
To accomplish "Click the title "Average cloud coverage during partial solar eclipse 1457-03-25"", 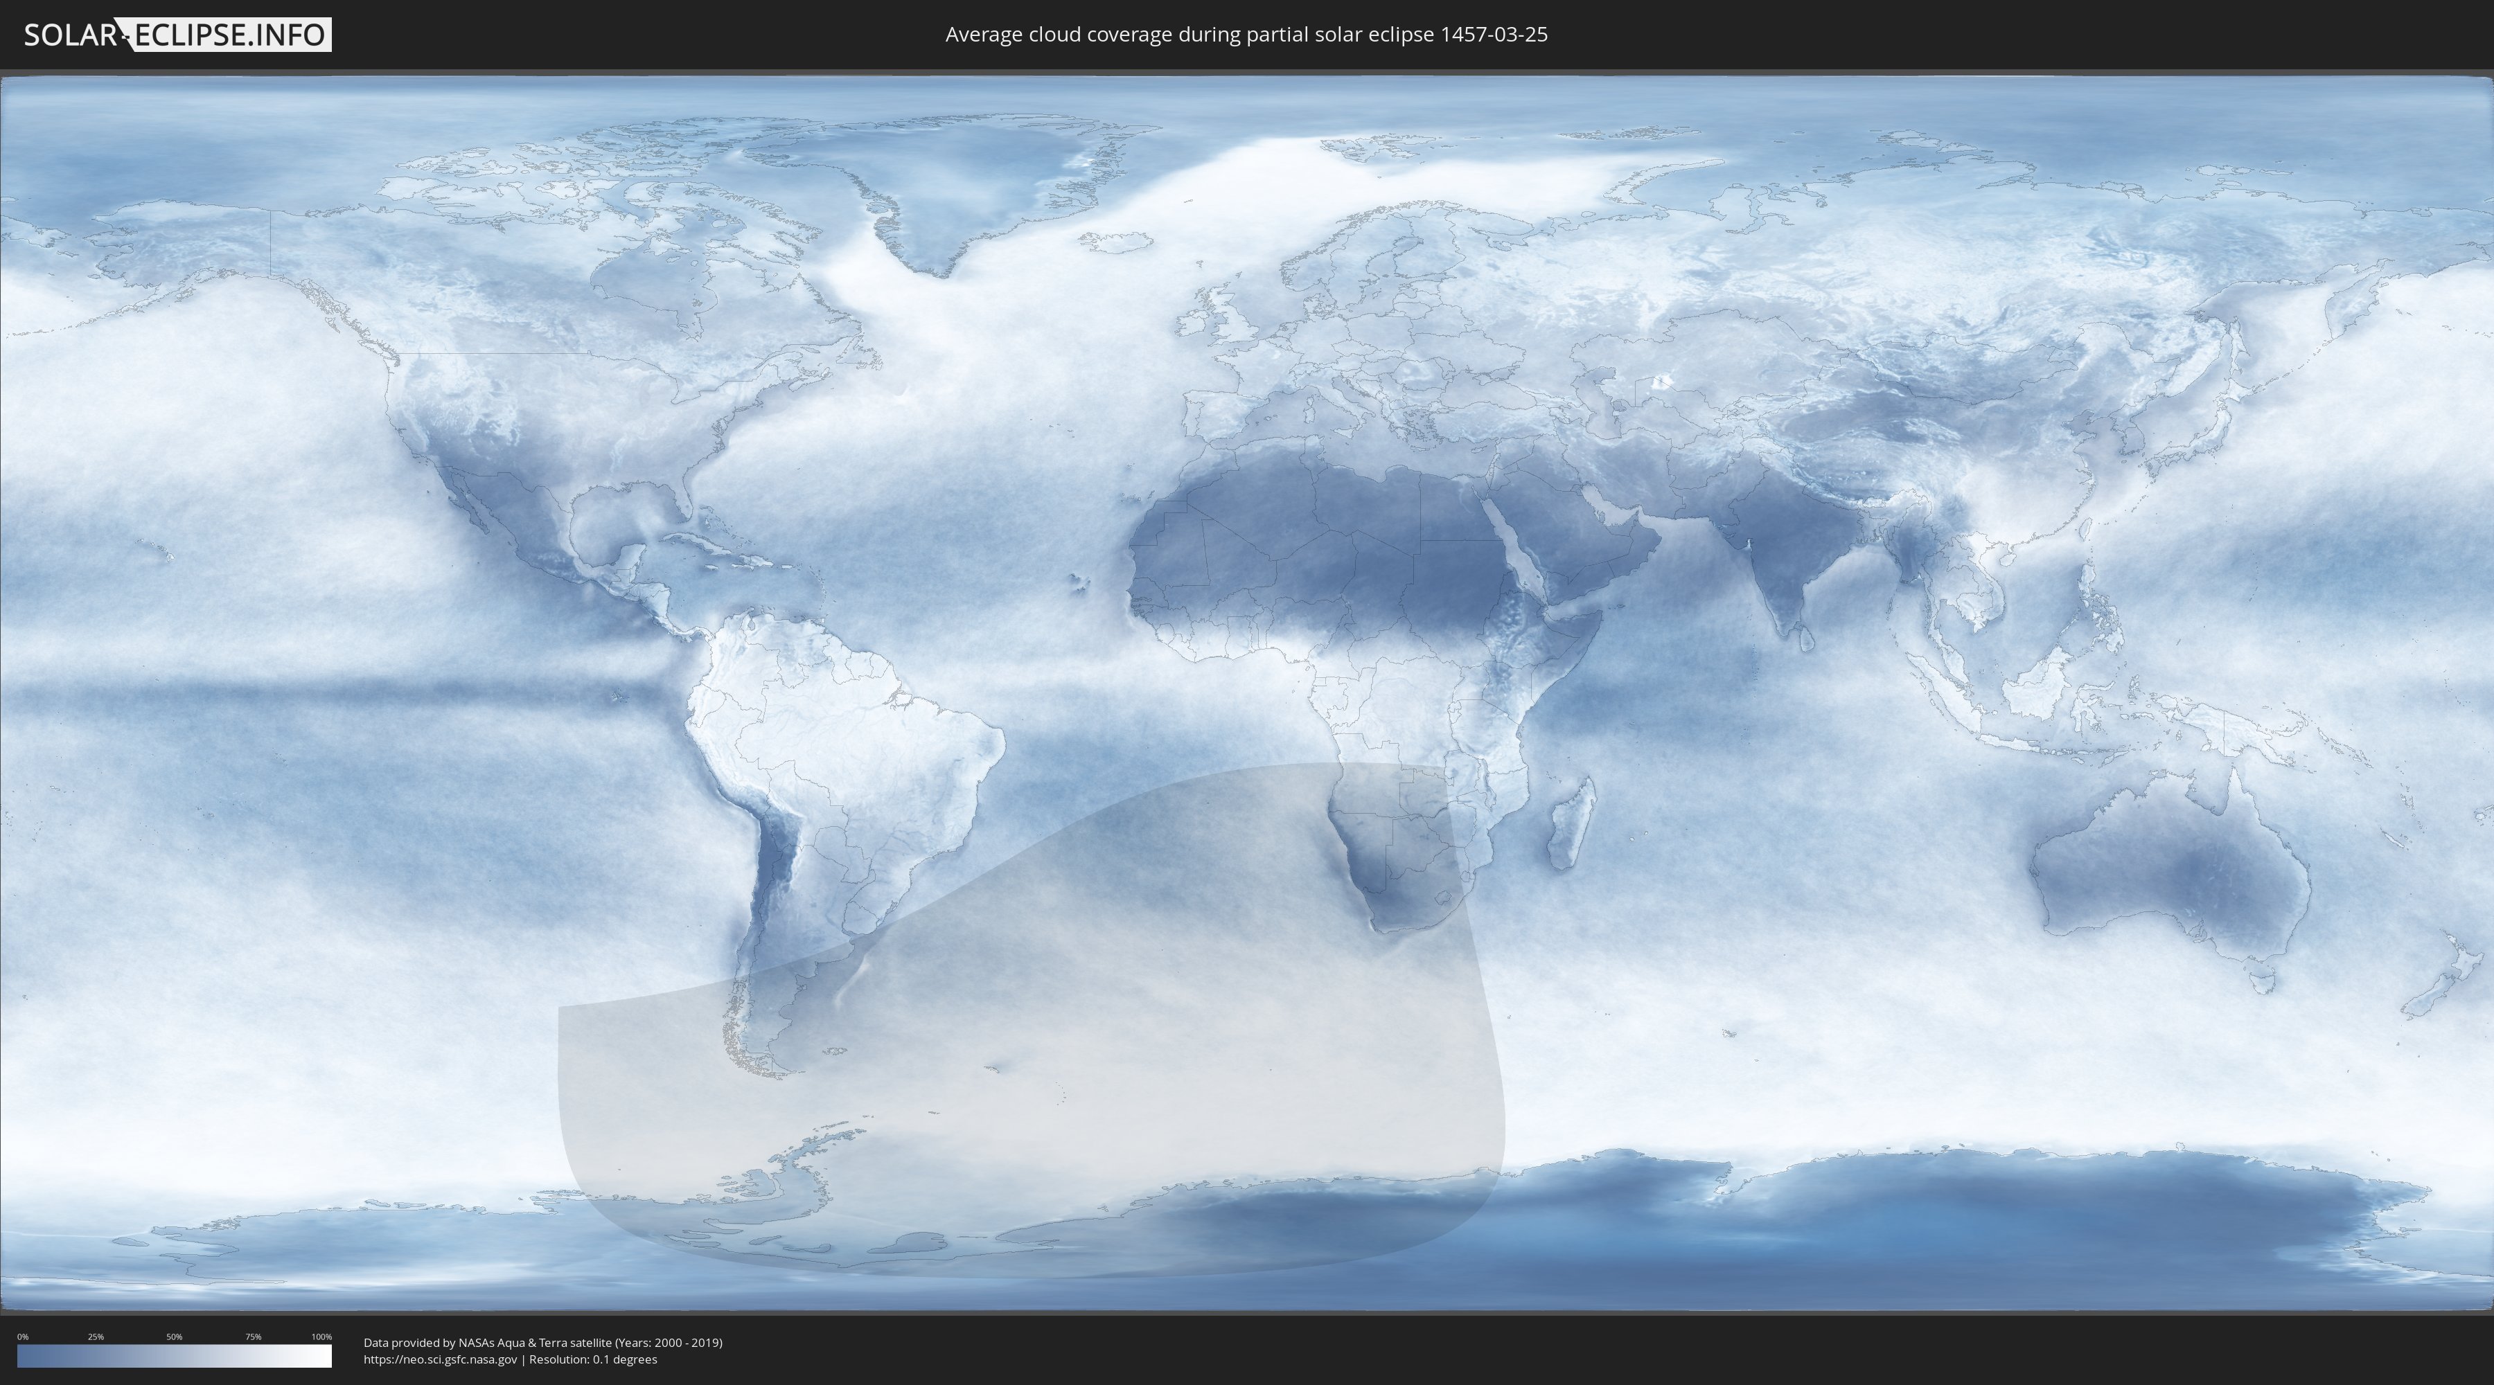I will pos(1246,35).
